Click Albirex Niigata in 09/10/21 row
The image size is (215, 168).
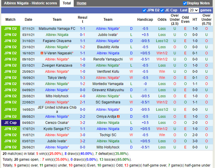point(57,59)
